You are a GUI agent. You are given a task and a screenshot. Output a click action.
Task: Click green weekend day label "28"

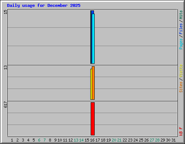point(157,140)
